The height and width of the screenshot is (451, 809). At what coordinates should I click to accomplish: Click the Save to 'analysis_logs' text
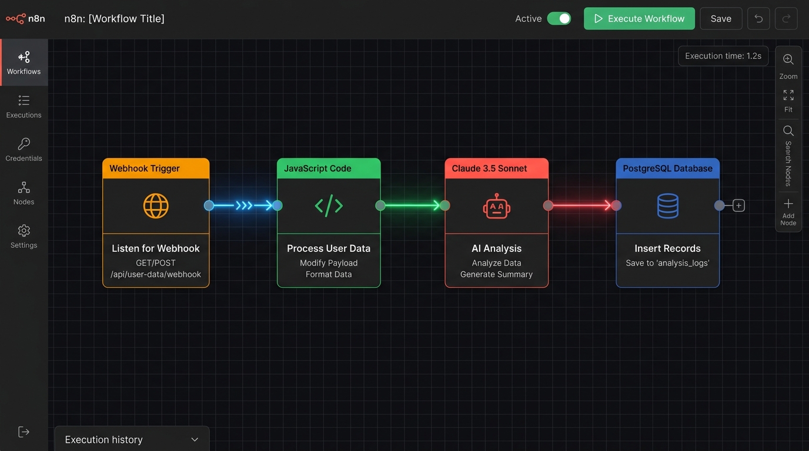(x=667, y=263)
